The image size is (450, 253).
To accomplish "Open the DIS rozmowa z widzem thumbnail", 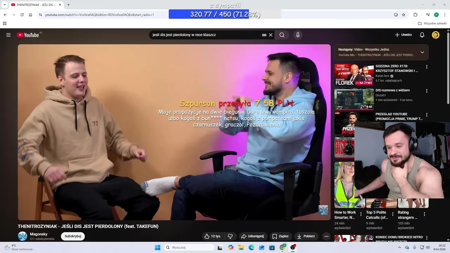I will point(354,99).
